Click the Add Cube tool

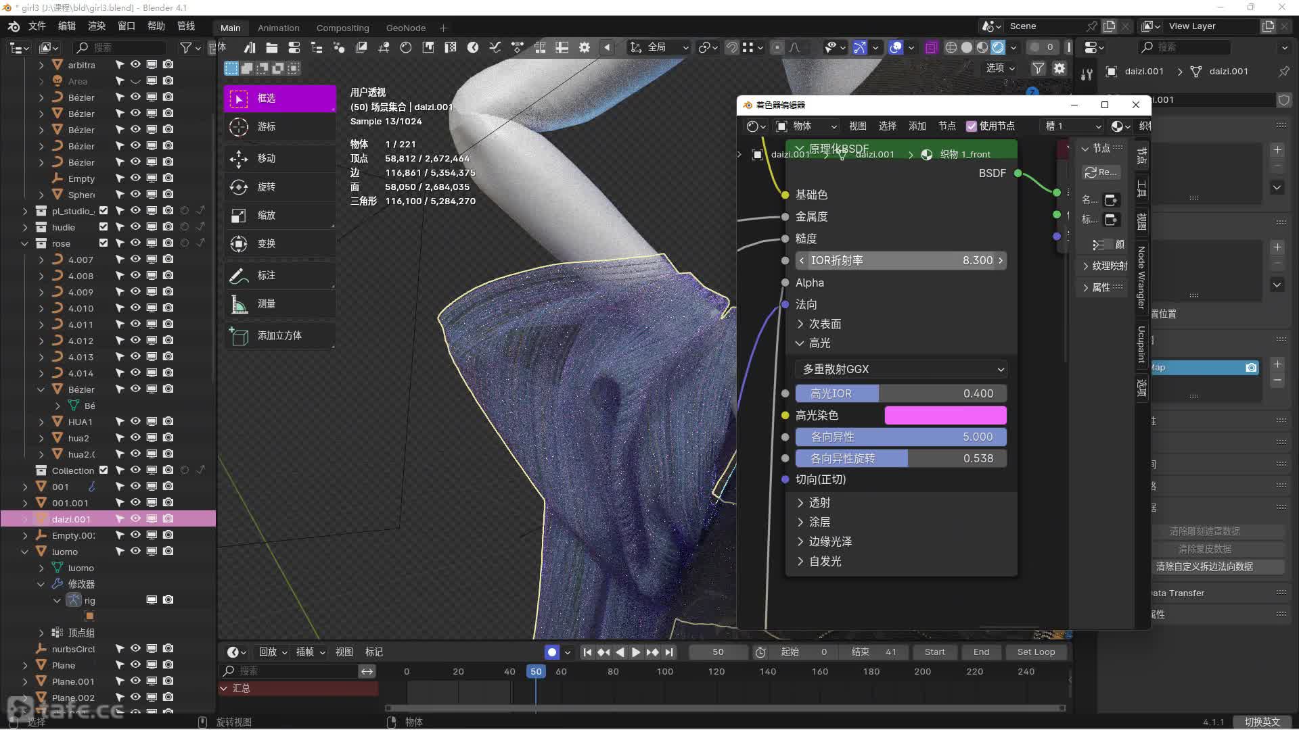tap(279, 336)
